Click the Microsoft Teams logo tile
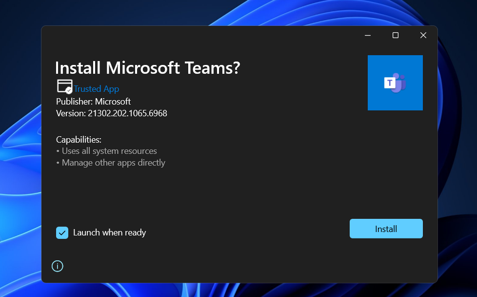 395,83
